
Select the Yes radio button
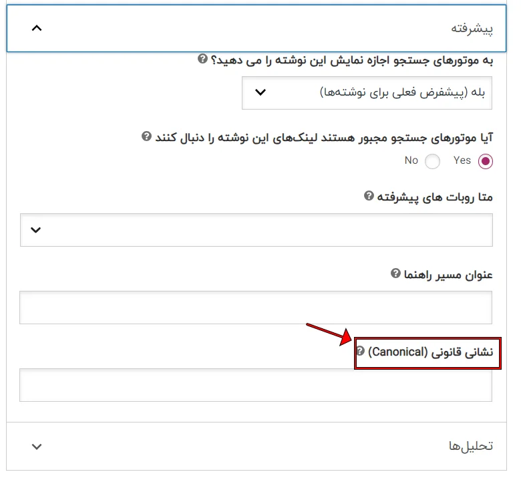pos(486,161)
